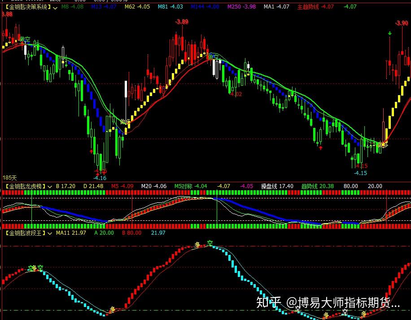Click the -4.02 price label on chart
411x320 pixels.
tap(236, 94)
